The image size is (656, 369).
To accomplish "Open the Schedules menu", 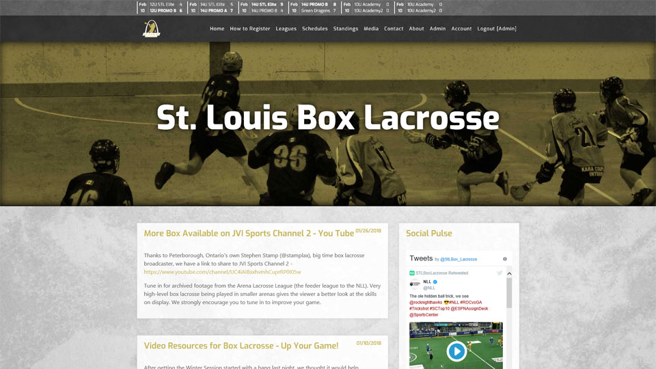I will coord(314,29).
